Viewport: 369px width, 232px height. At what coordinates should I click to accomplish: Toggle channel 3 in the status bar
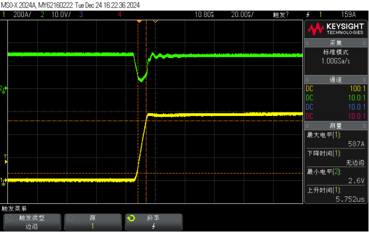[81, 14]
